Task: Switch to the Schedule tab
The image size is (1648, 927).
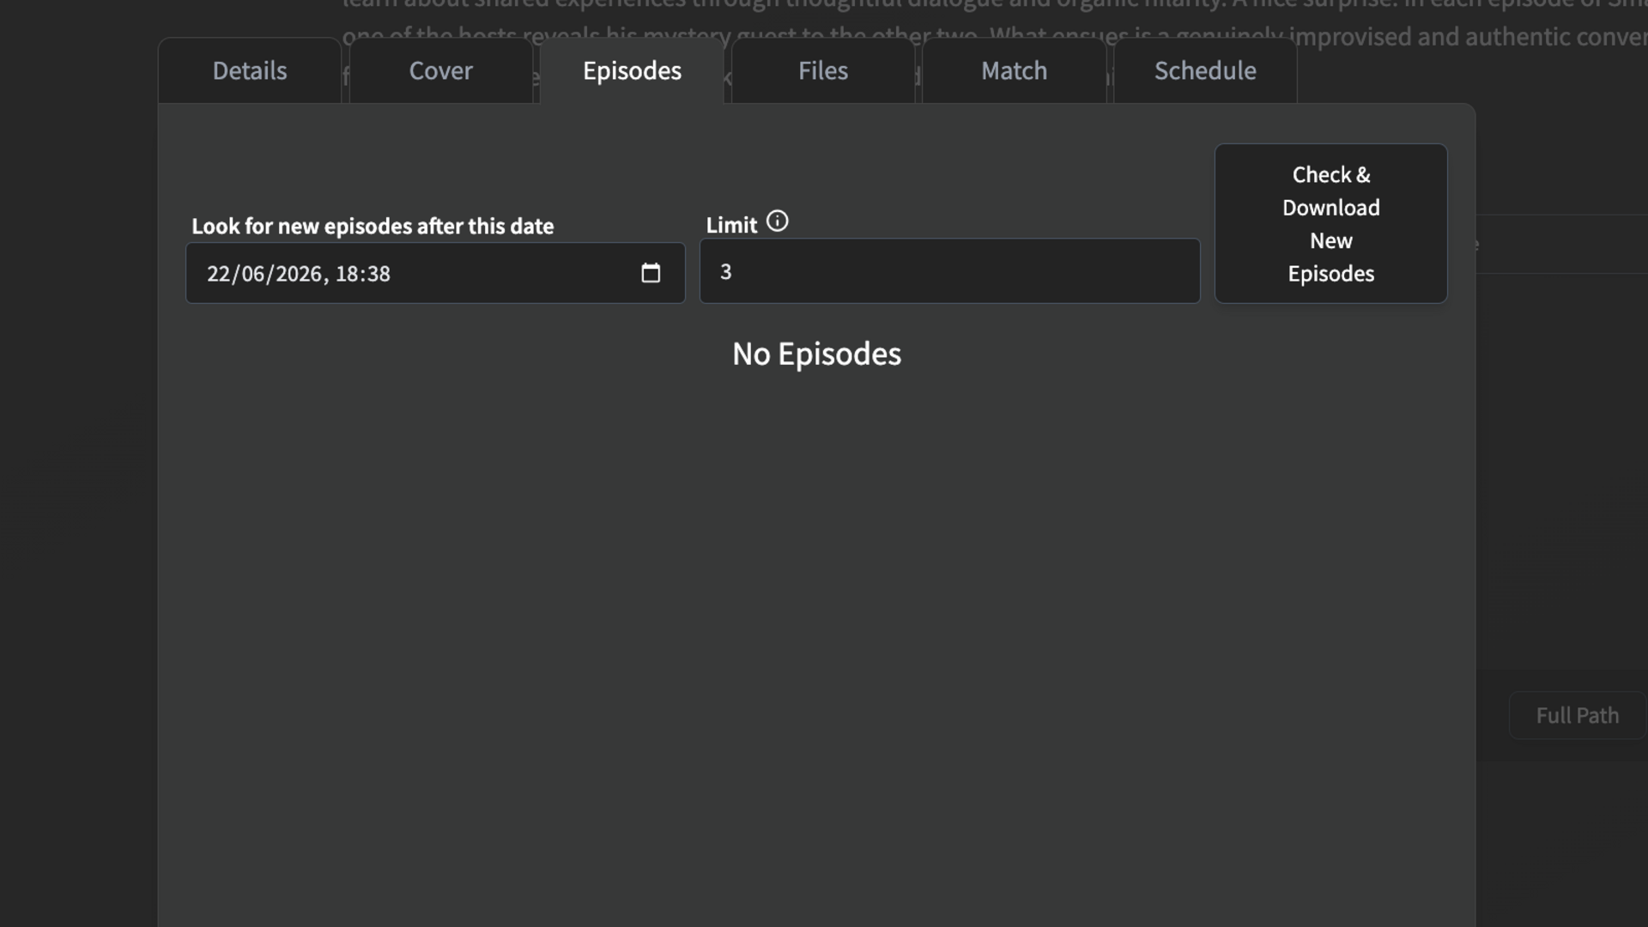Action: [1205, 70]
